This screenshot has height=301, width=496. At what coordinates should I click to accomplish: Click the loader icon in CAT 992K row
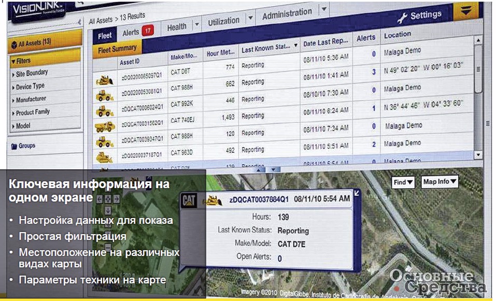click(105, 111)
